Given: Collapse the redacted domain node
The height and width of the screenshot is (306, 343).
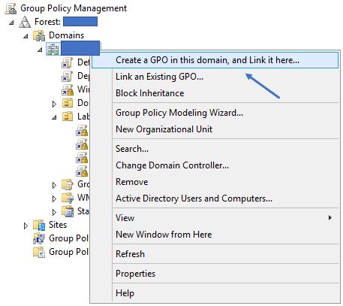Looking at the screenshot, I should (x=40, y=50).
